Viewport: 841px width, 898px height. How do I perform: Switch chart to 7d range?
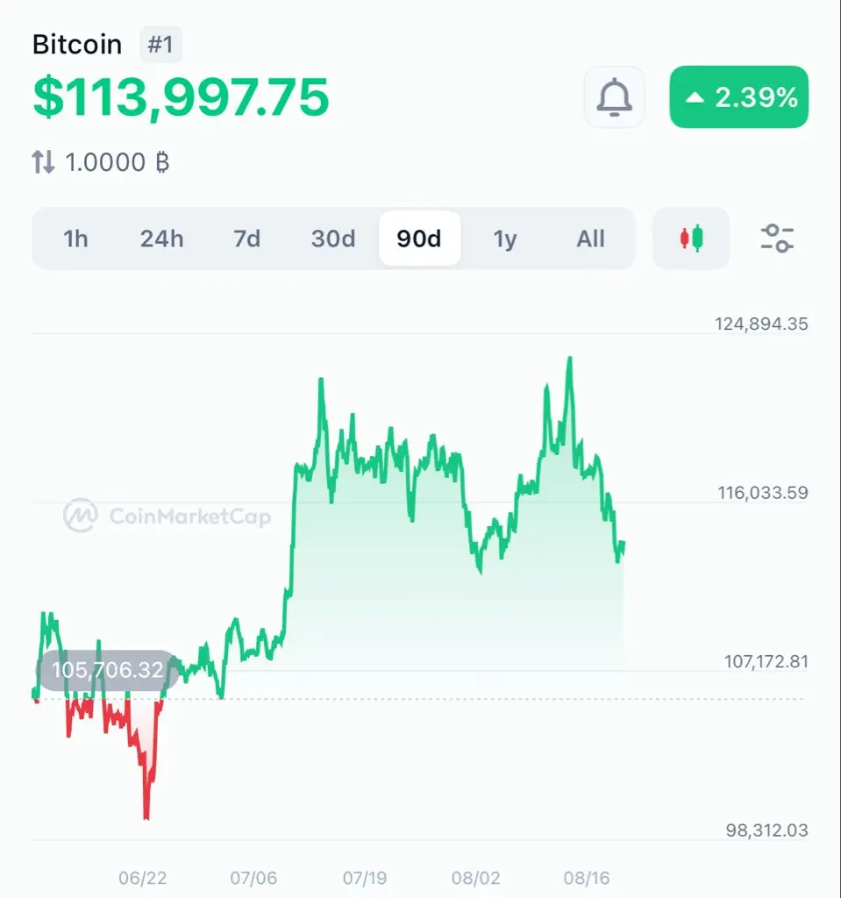[x=247, y=239]
